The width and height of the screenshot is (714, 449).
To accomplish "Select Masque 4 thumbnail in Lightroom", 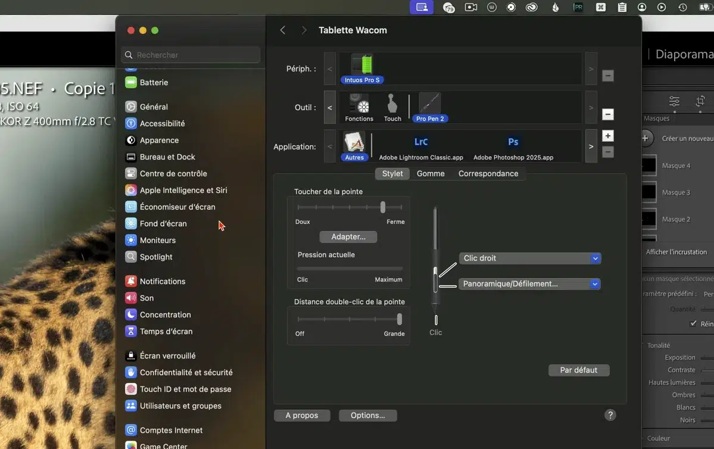I will (x=648, y=166).
